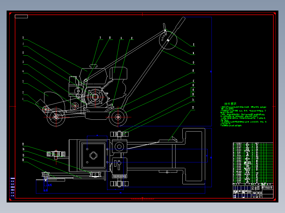This screenshot has width=285, height=213.
Task: Select callout number 7 label
Action: [23, 44]
